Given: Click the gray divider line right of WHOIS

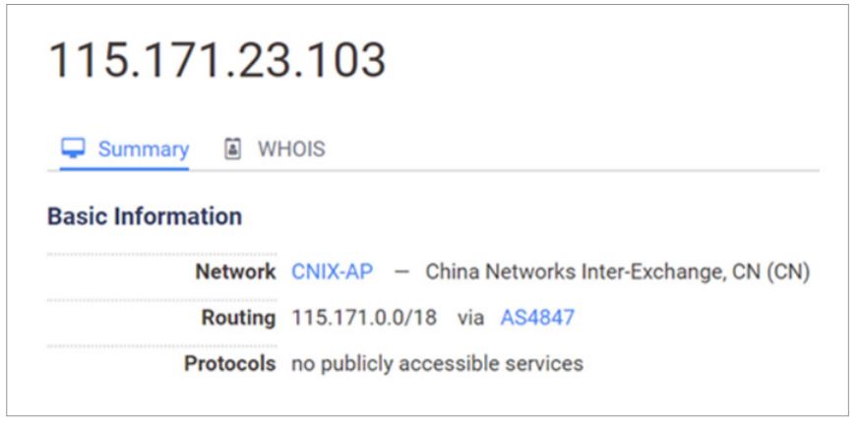Looking at the screenshot, I should pyautogui.click(x=571, y=170).
